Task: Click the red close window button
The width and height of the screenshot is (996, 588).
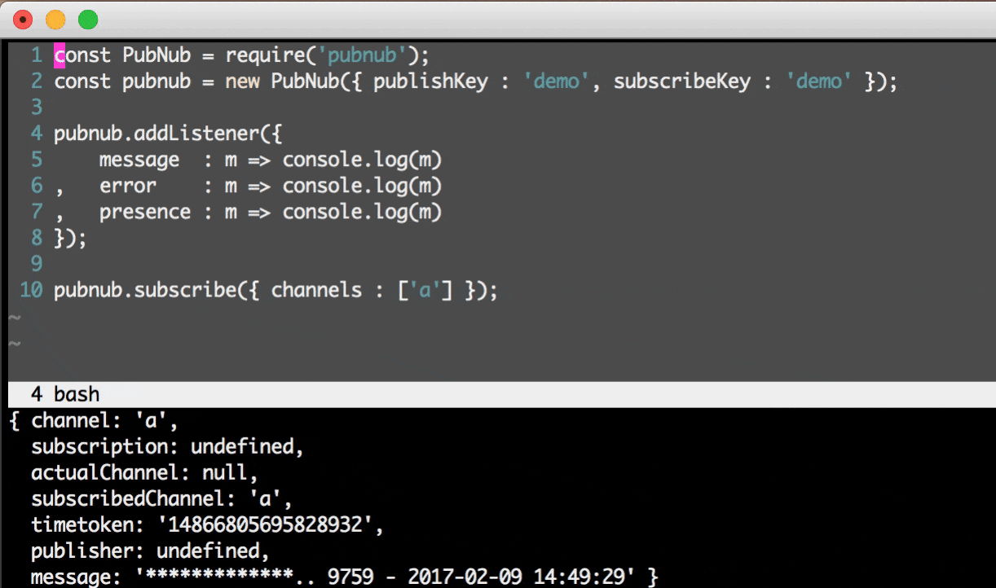Action: click(24, 20)
